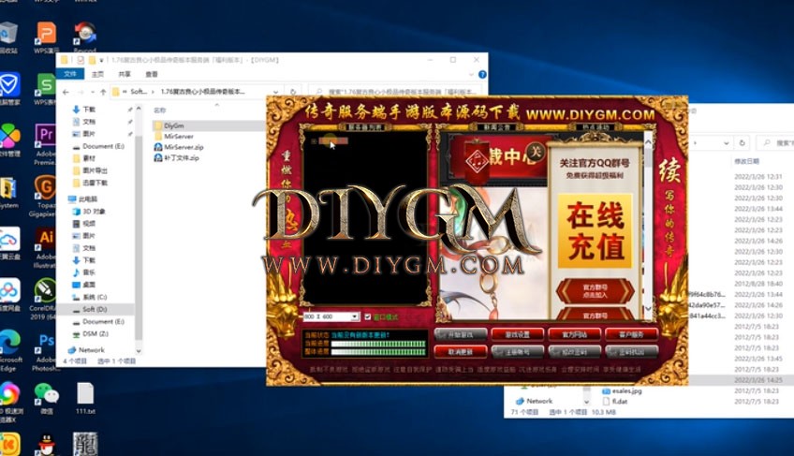The height and width of the screenshot is (456, 794).
Task: Close the announcement with the 关 button
Action: click(536, 151)
